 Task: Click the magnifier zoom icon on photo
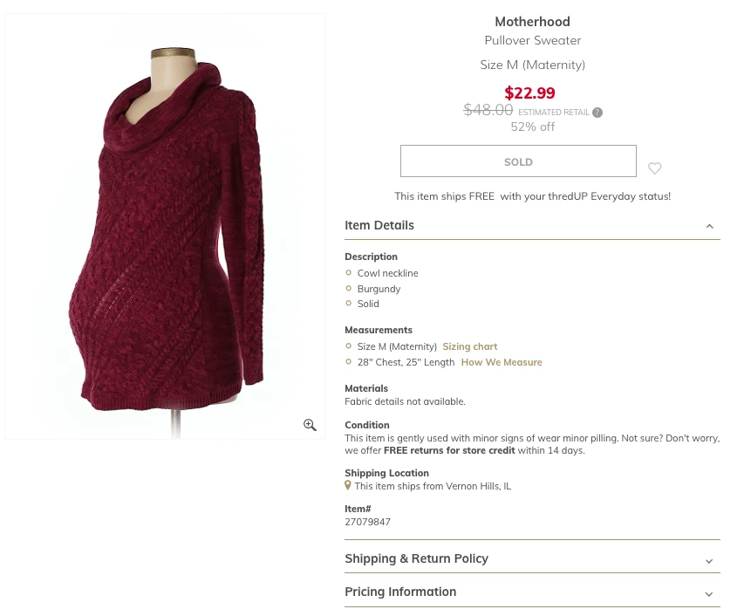point(310,425)
